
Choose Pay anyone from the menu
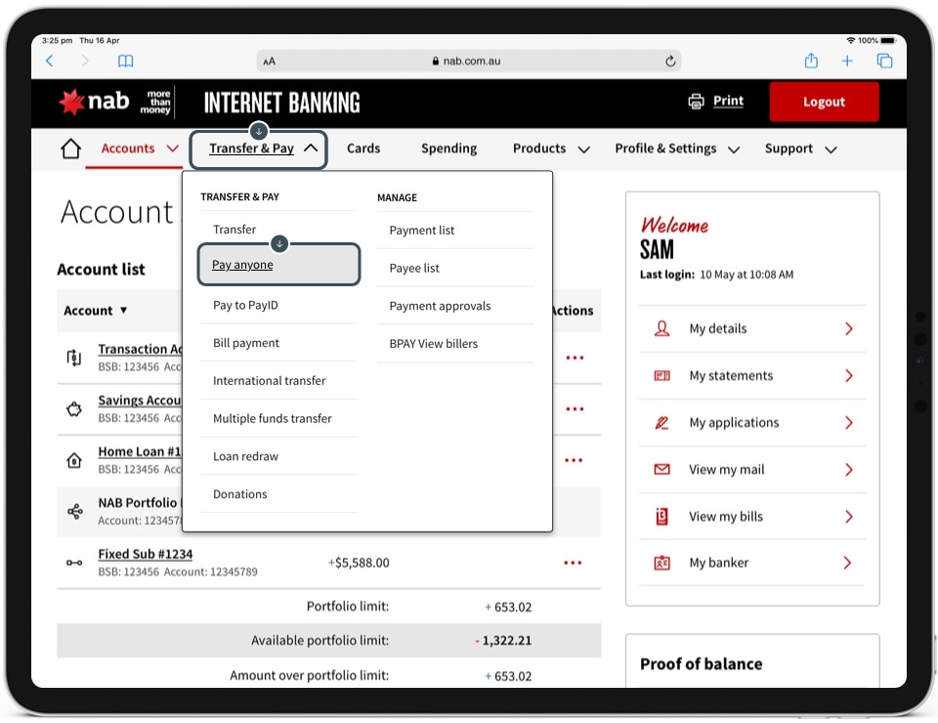click(x=278, y=265)
